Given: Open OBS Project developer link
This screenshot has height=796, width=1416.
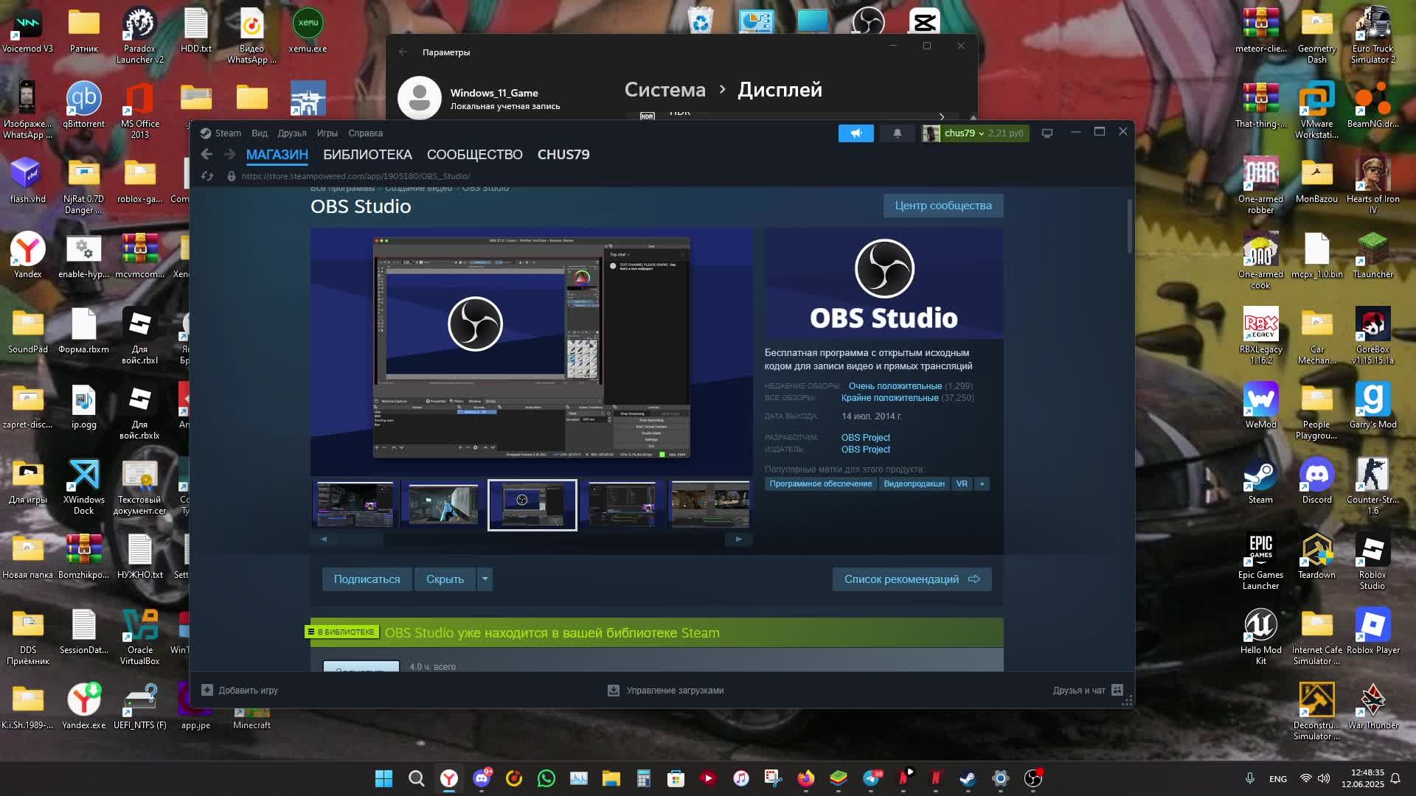Looking at the screenshot, I should [x=865, y=438].
